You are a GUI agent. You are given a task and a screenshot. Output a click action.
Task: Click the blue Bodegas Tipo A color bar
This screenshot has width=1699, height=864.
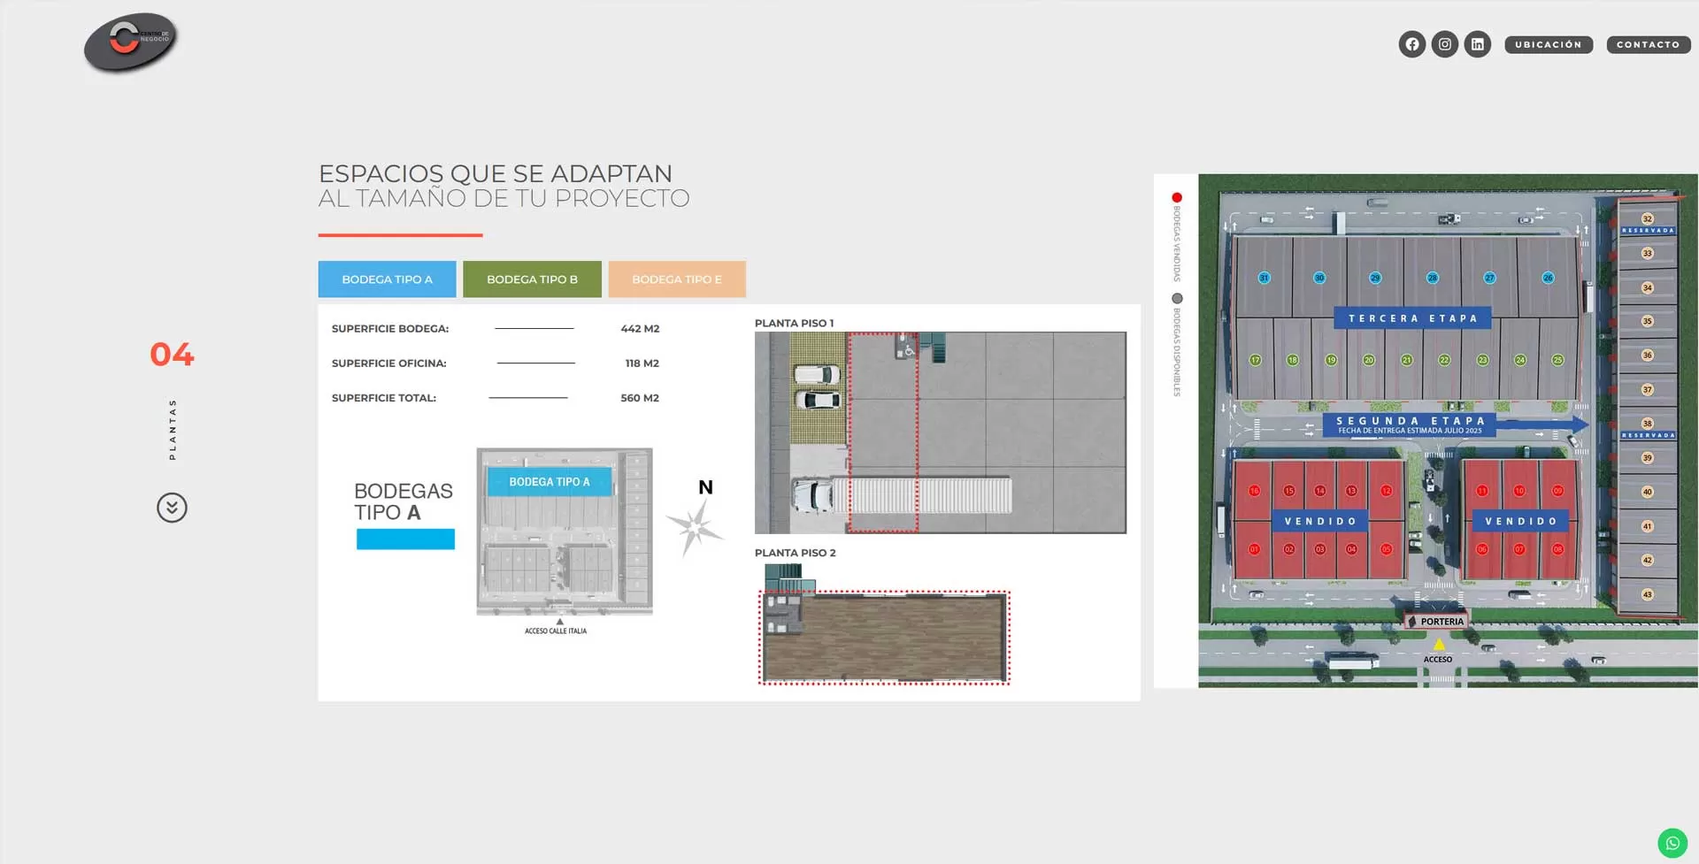(405, 539)
